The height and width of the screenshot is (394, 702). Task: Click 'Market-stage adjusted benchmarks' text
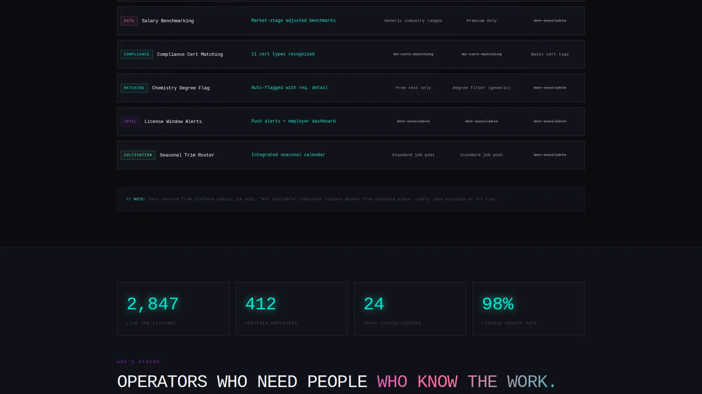pos(293,21)
